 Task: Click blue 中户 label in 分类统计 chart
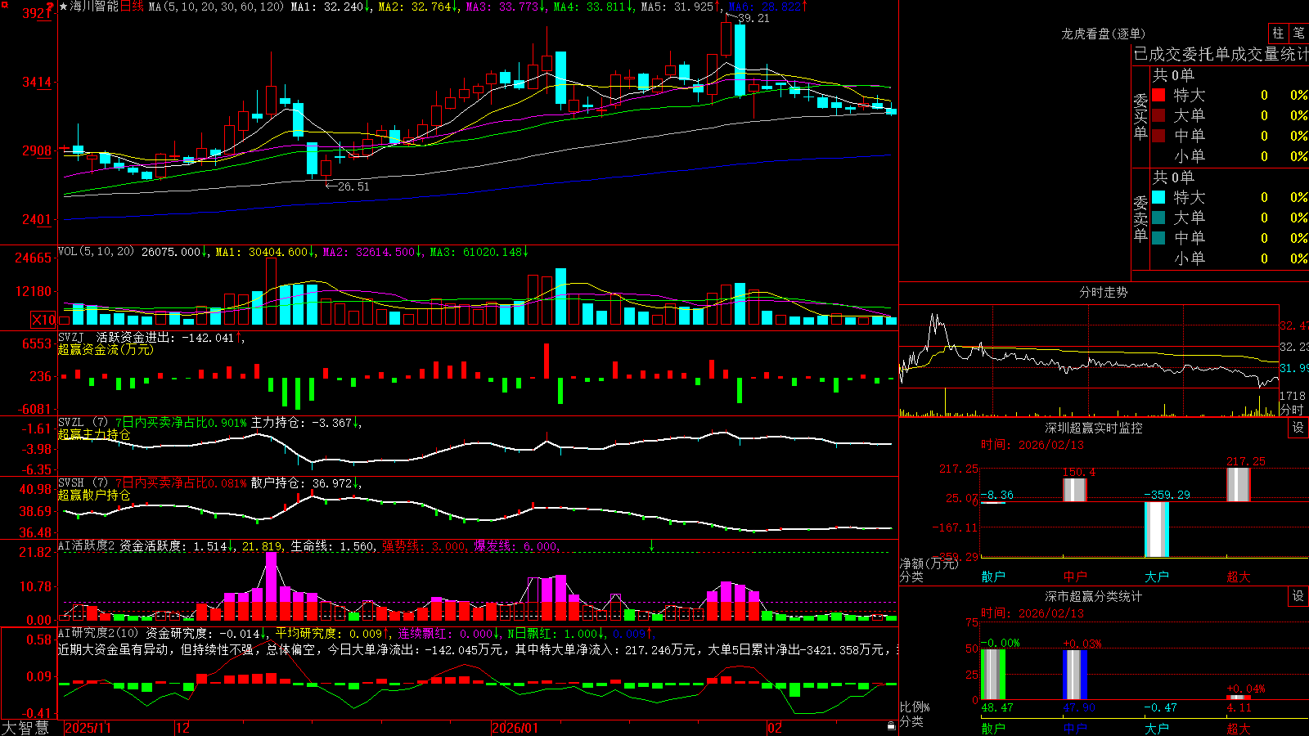[1075, 728]
